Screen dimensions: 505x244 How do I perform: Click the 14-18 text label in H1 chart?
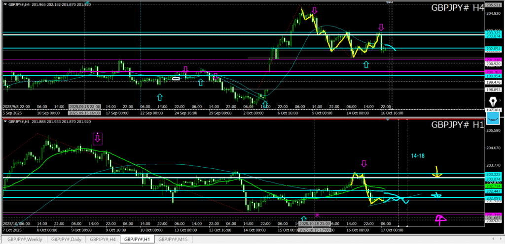tap(418, 156)
